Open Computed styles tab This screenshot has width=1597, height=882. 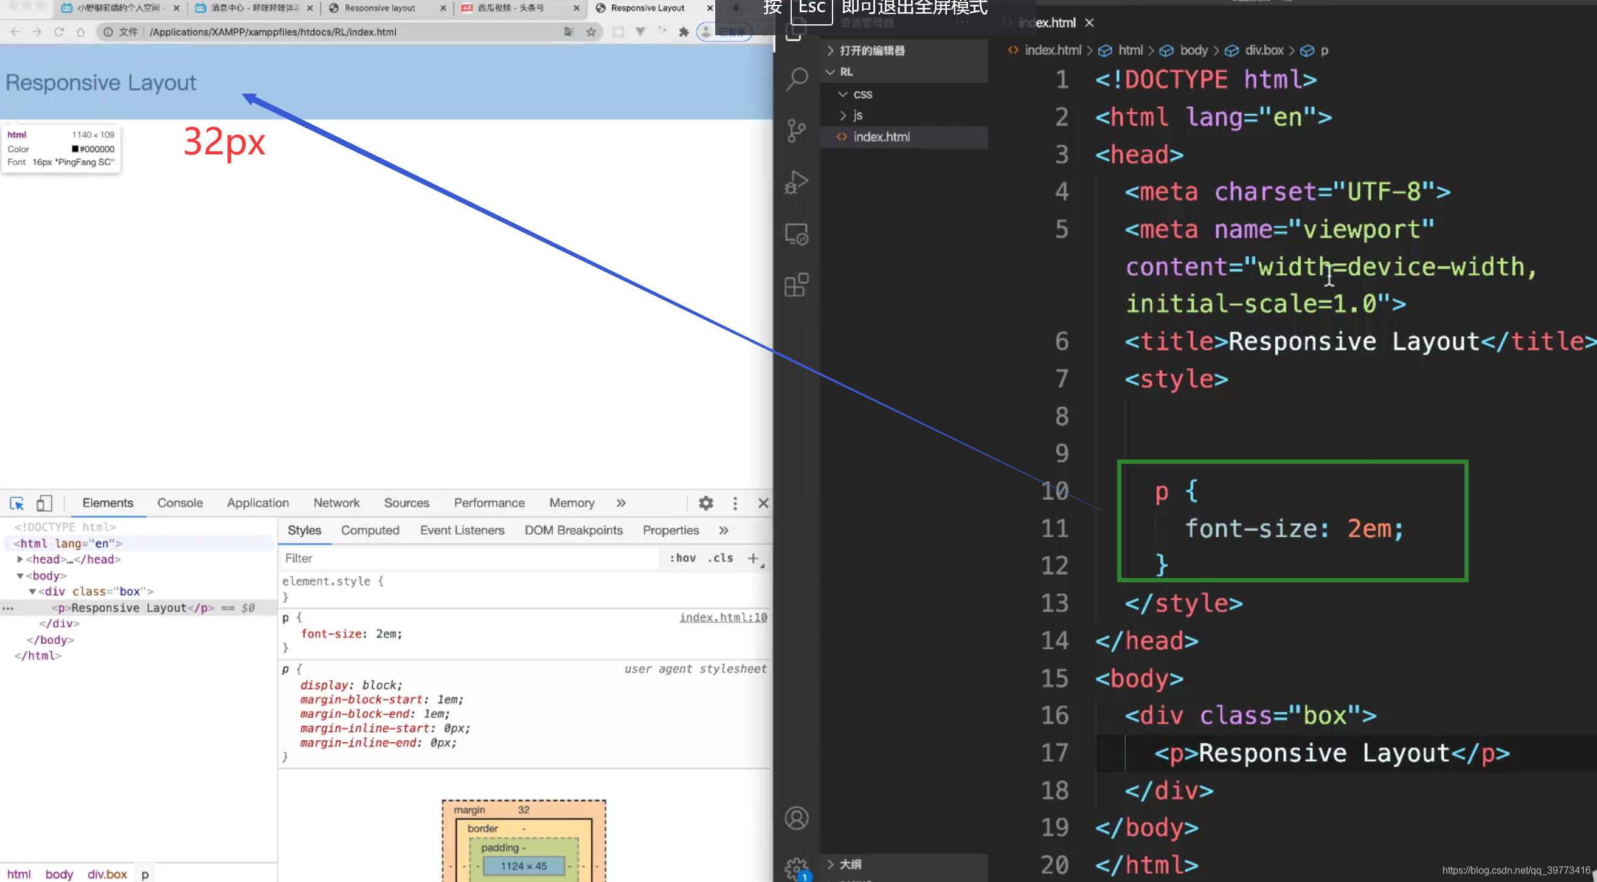(370, 530)
